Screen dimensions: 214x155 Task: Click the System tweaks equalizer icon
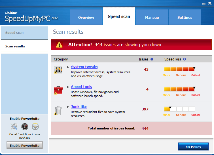58,70
